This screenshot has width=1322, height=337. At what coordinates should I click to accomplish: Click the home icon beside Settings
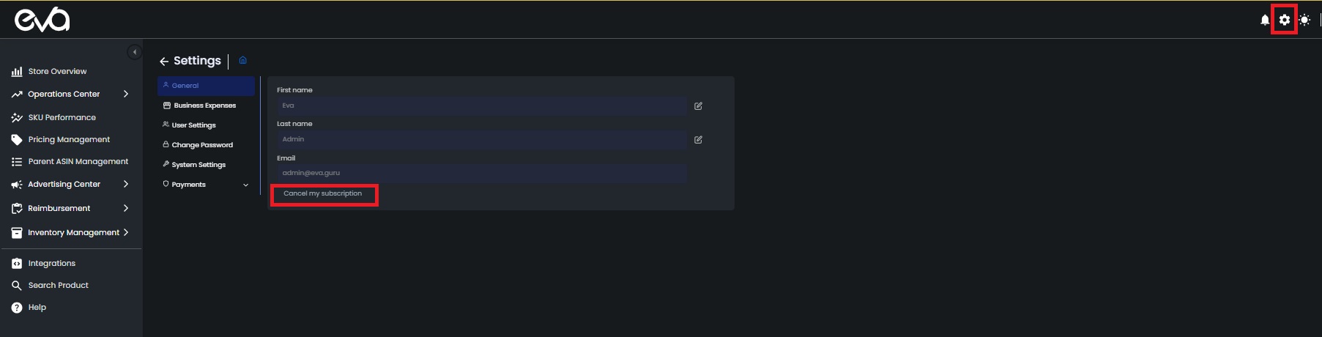click(243, 60)
